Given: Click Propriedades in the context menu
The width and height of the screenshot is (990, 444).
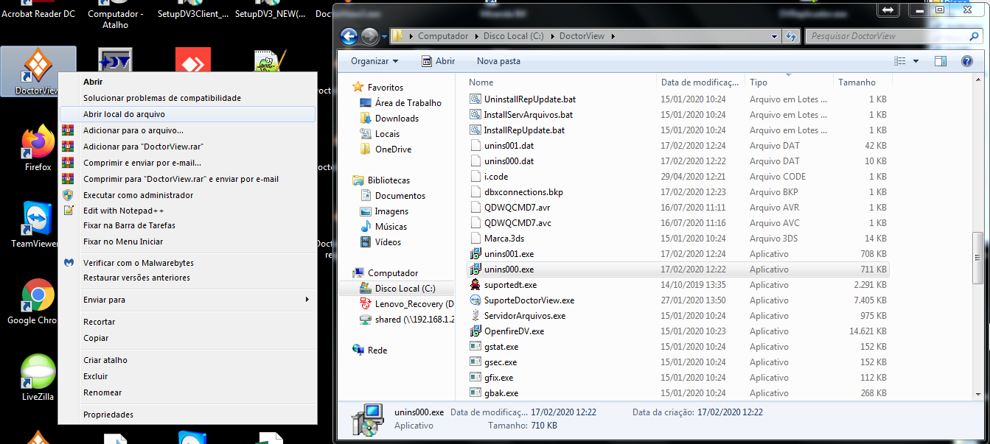Looking at the screenshot, I should click(108, 415).
